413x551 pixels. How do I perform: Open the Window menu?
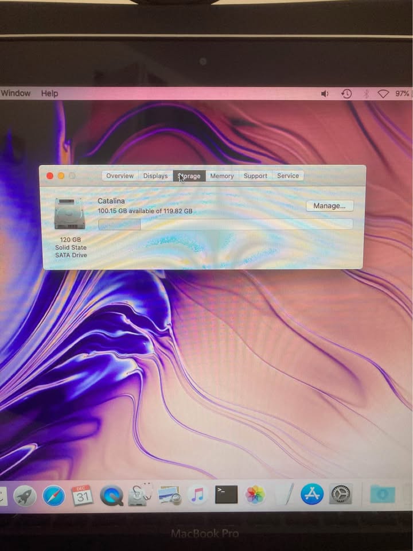[x=15, y=93]
